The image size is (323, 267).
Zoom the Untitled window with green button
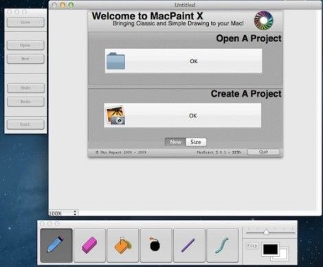tap(71, 5)
